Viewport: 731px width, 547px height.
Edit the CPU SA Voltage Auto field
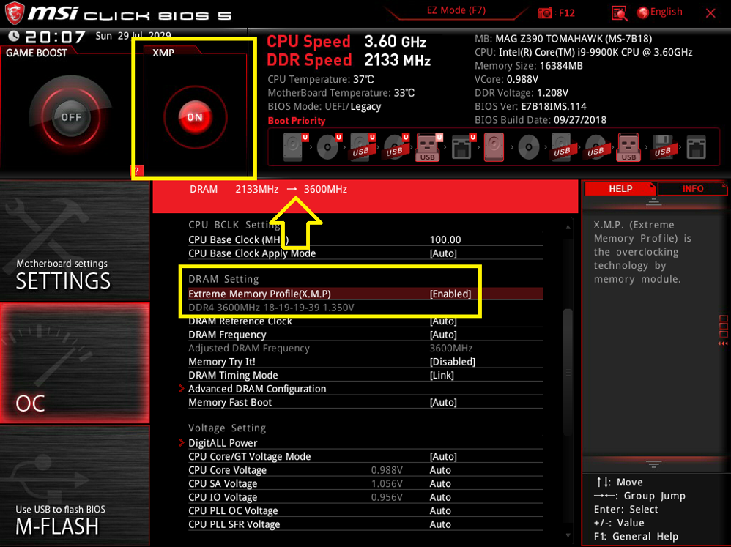[440, 483]
